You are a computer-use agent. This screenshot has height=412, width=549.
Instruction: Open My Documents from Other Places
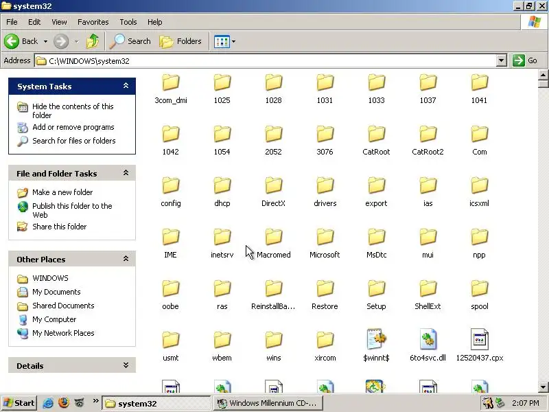click(x=56, y=292)
